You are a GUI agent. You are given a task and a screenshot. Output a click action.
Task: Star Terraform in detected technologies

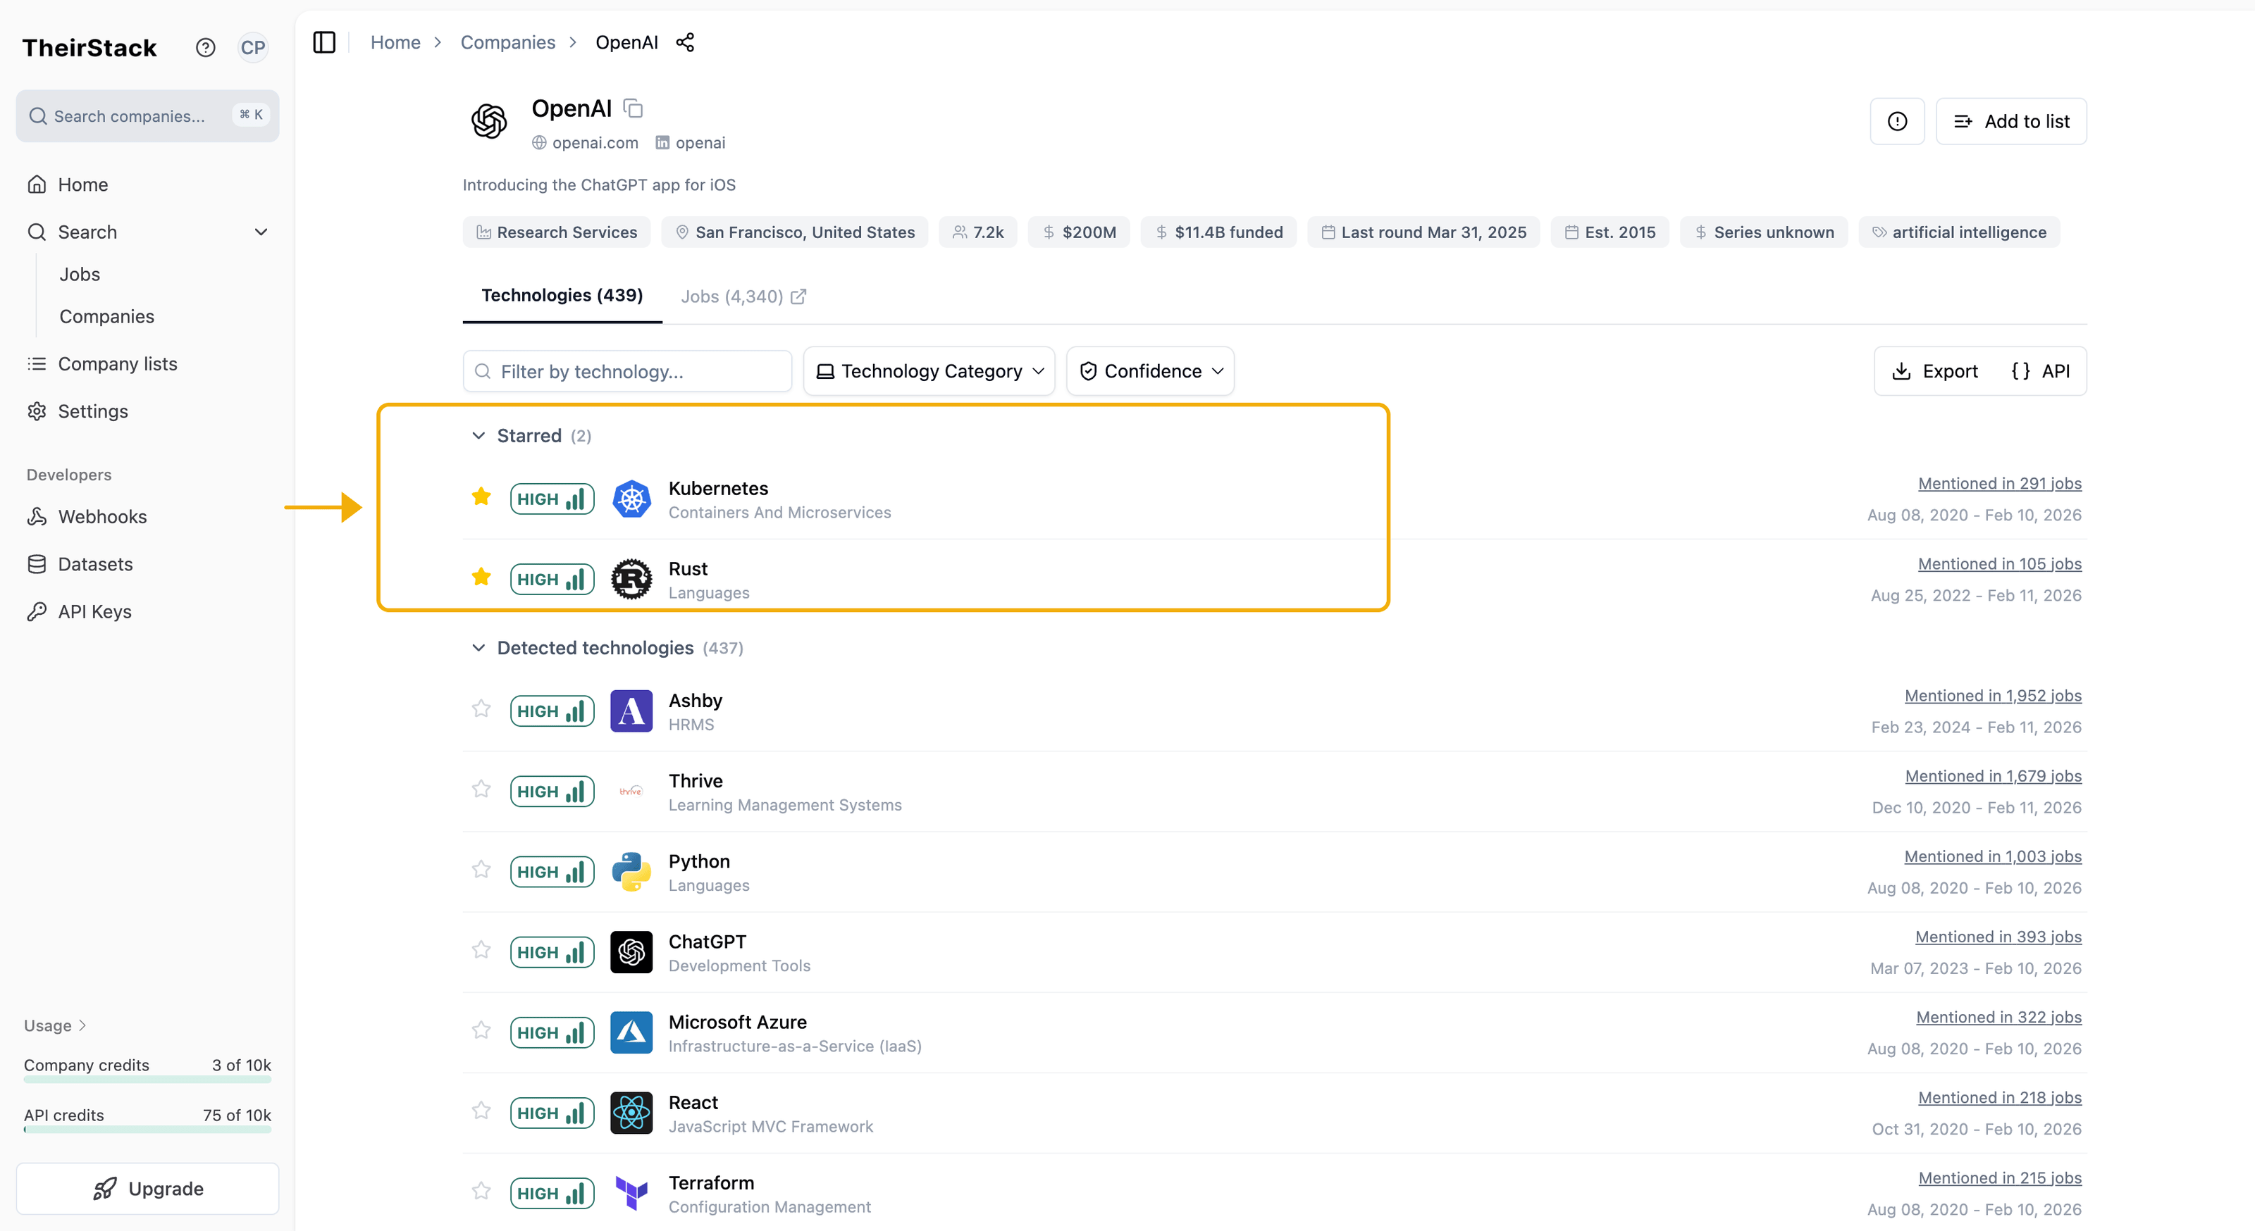tap(481, 1192)
